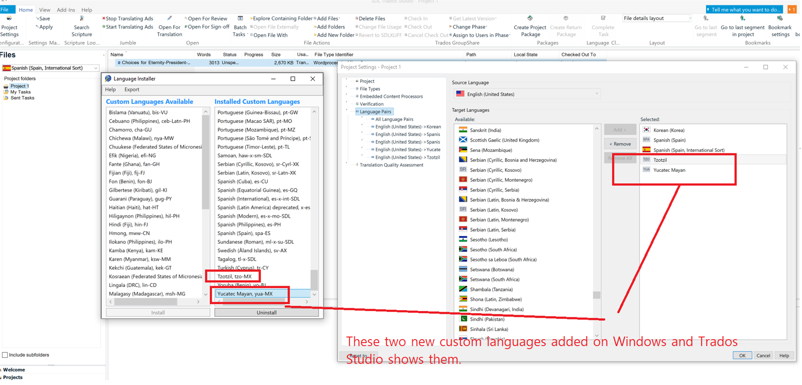
Task: Select Embedded Content Processors node
Action: click(x=391, y=97)
